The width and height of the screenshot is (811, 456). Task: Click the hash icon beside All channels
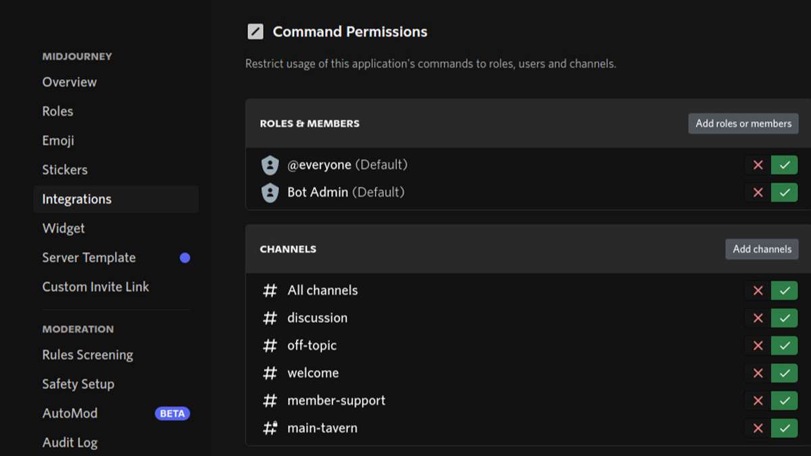point(270,290)
